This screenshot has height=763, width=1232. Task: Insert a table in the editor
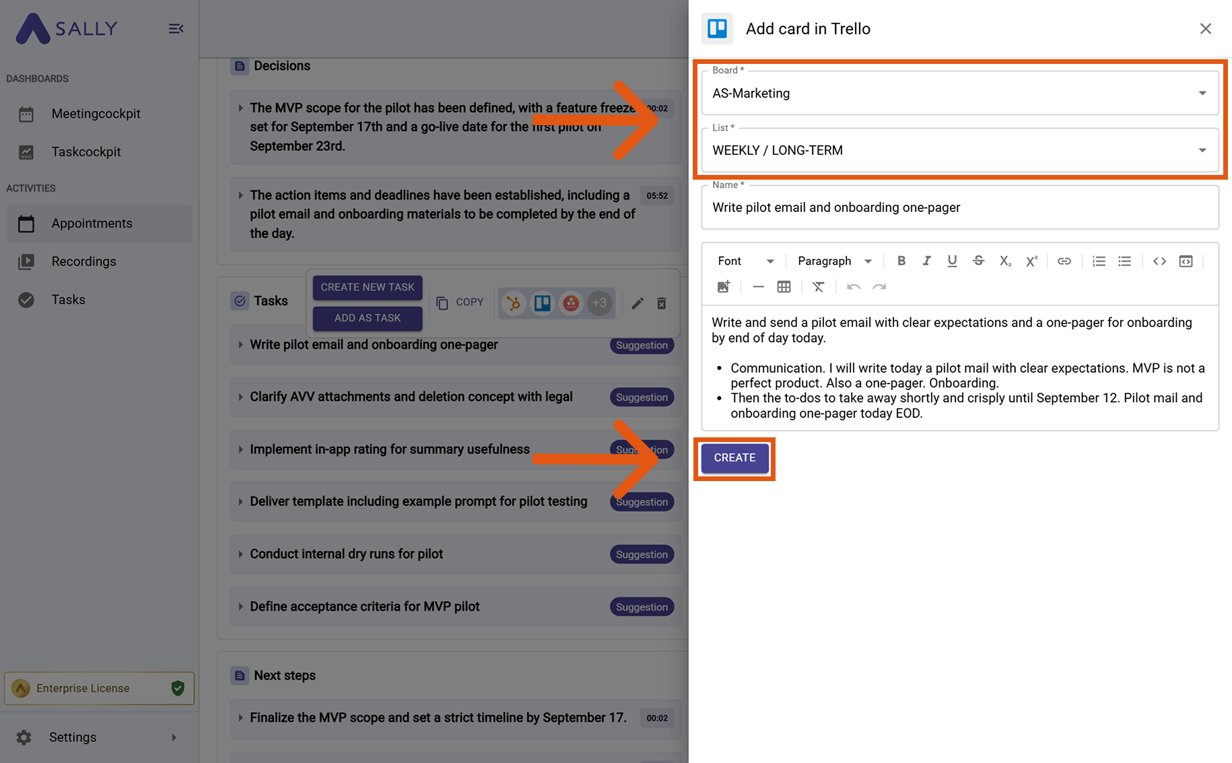[784, 287]
